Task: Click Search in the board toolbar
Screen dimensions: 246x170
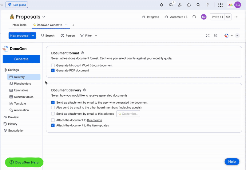Action: click(48, 35)
